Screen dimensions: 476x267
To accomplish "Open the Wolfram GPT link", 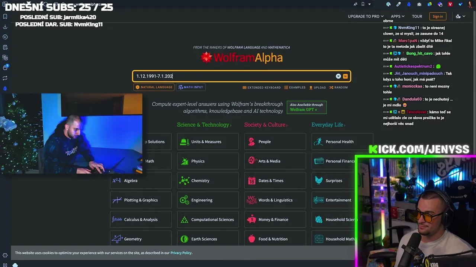I will click(306, 107).
